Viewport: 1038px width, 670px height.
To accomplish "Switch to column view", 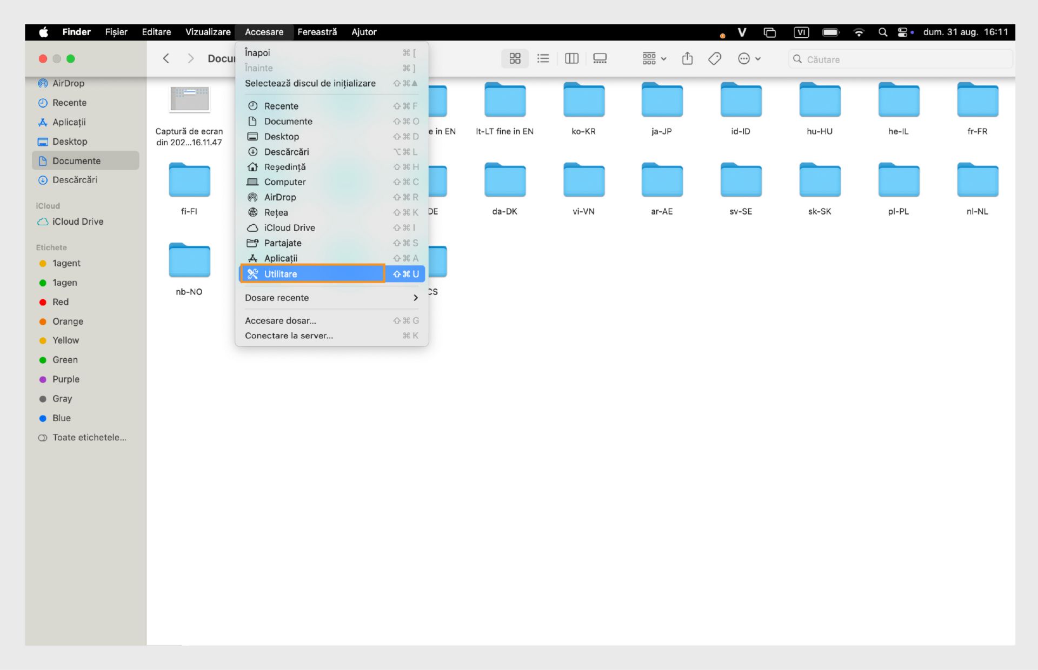I will click(x=571, y=58).
